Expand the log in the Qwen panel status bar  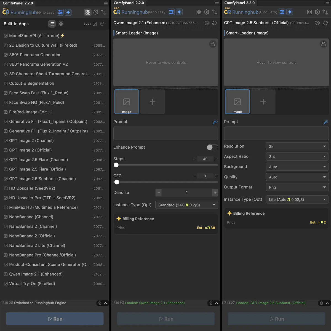(x=217, y=303)
